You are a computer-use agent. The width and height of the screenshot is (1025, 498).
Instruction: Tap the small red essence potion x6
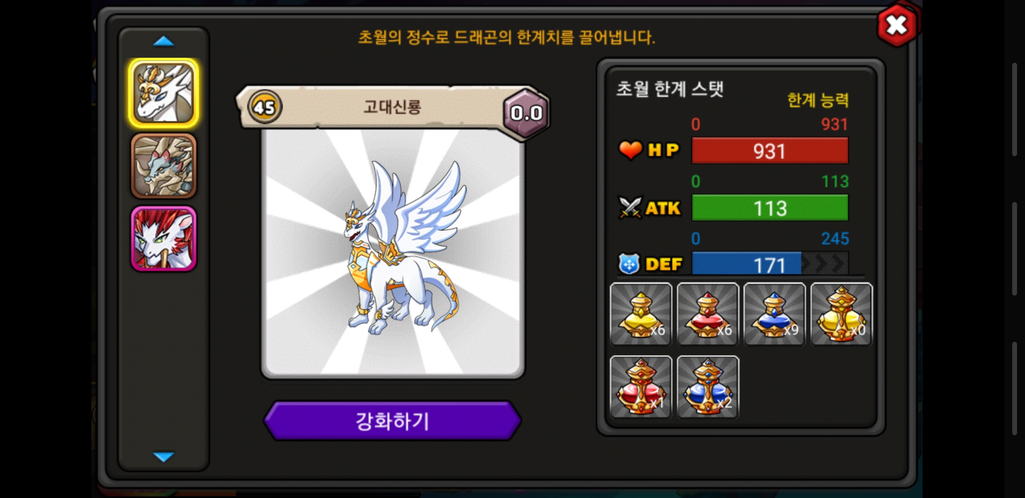708,314
